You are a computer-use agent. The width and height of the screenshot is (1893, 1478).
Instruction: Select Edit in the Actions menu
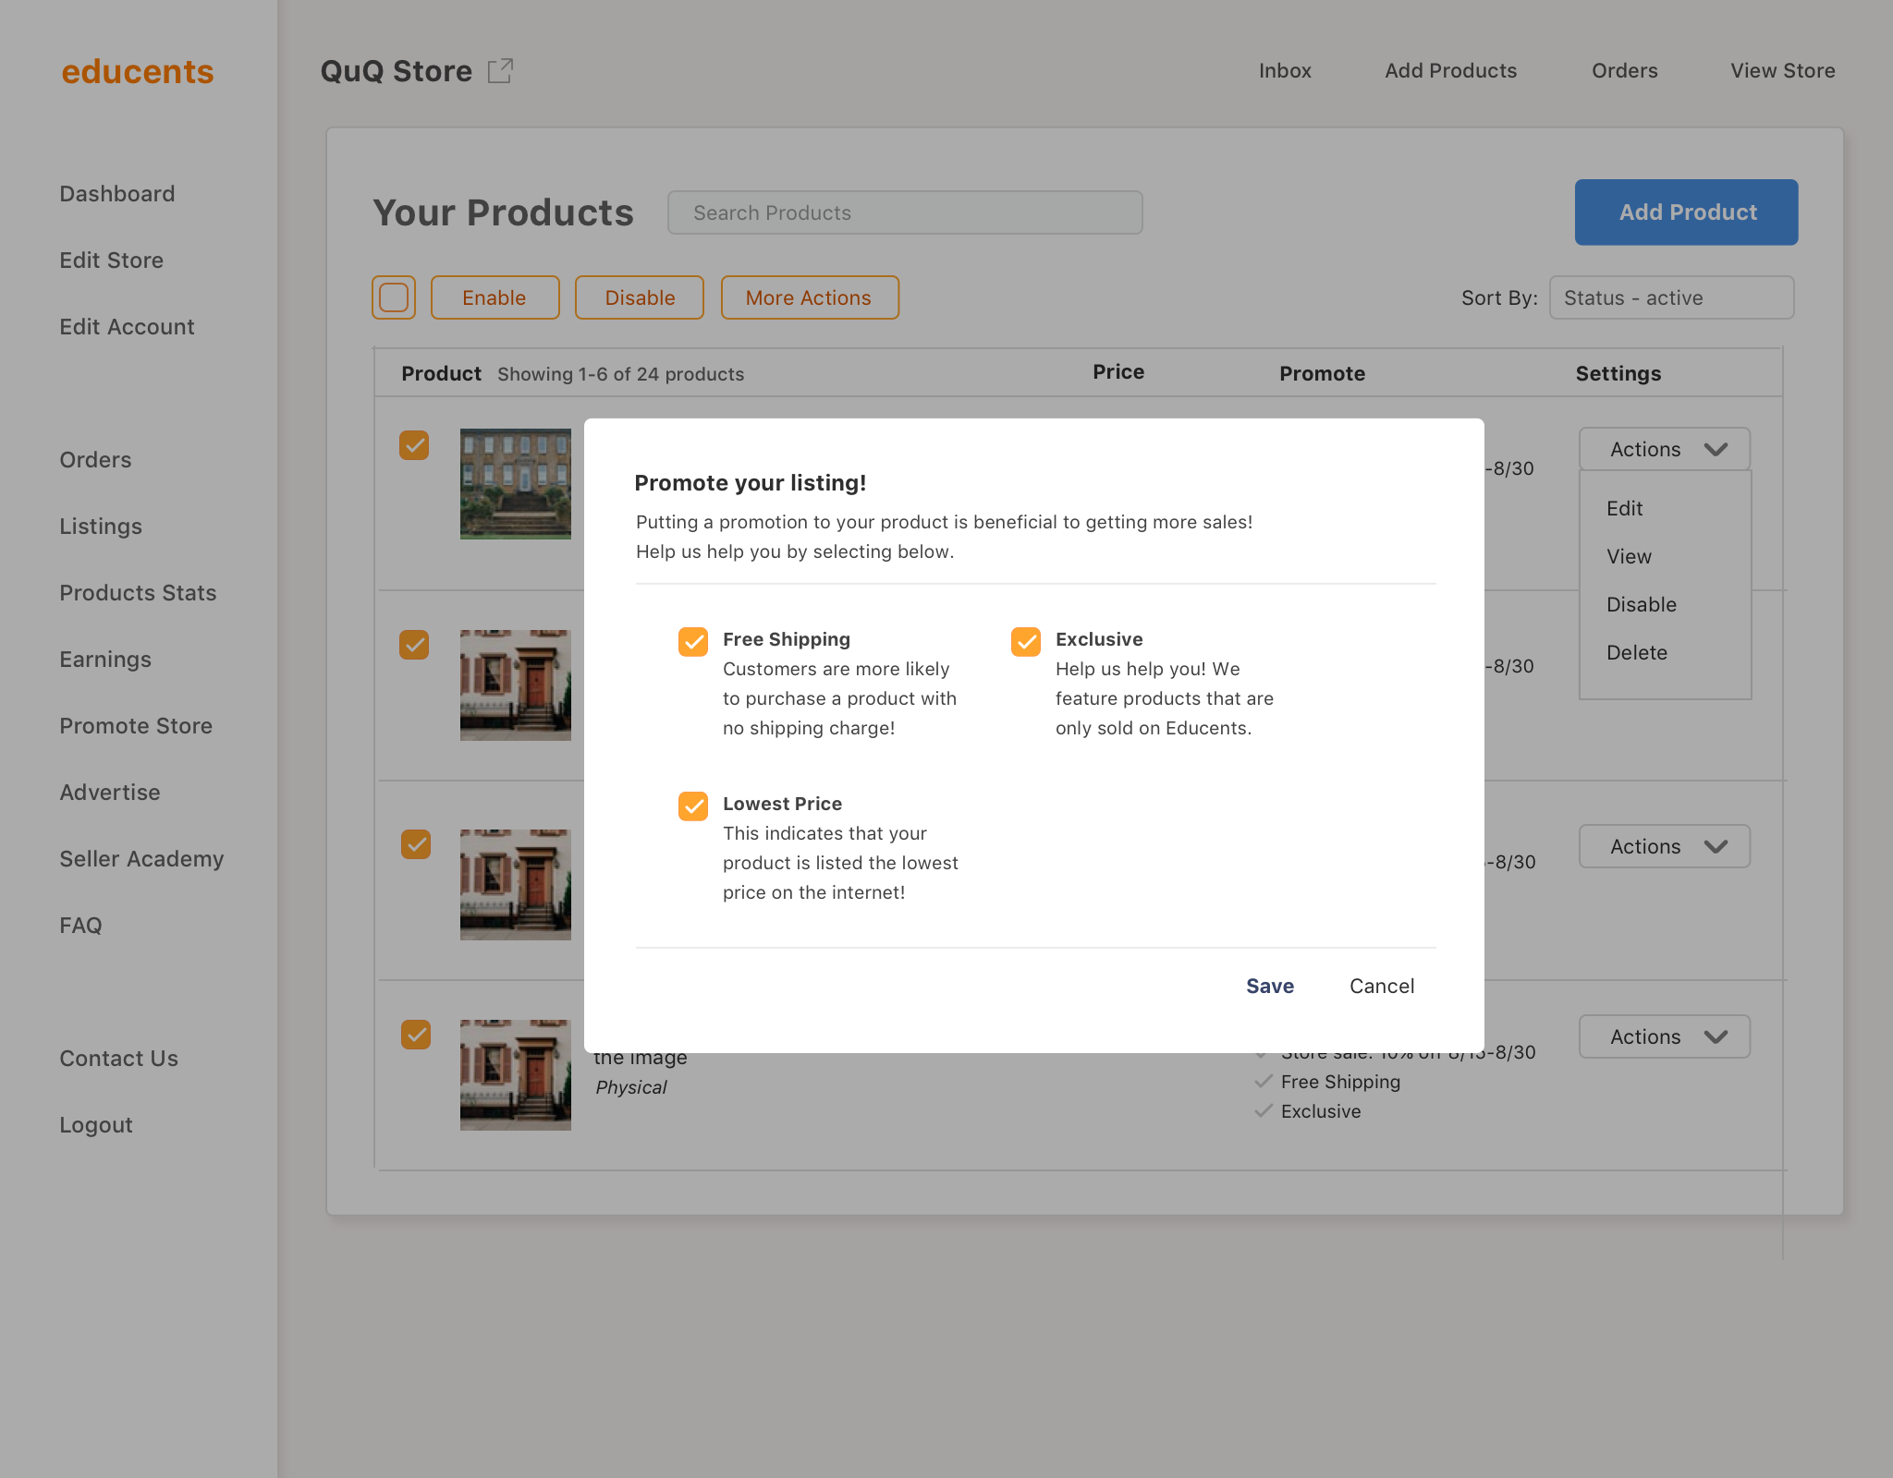(x=1624, y=508)
